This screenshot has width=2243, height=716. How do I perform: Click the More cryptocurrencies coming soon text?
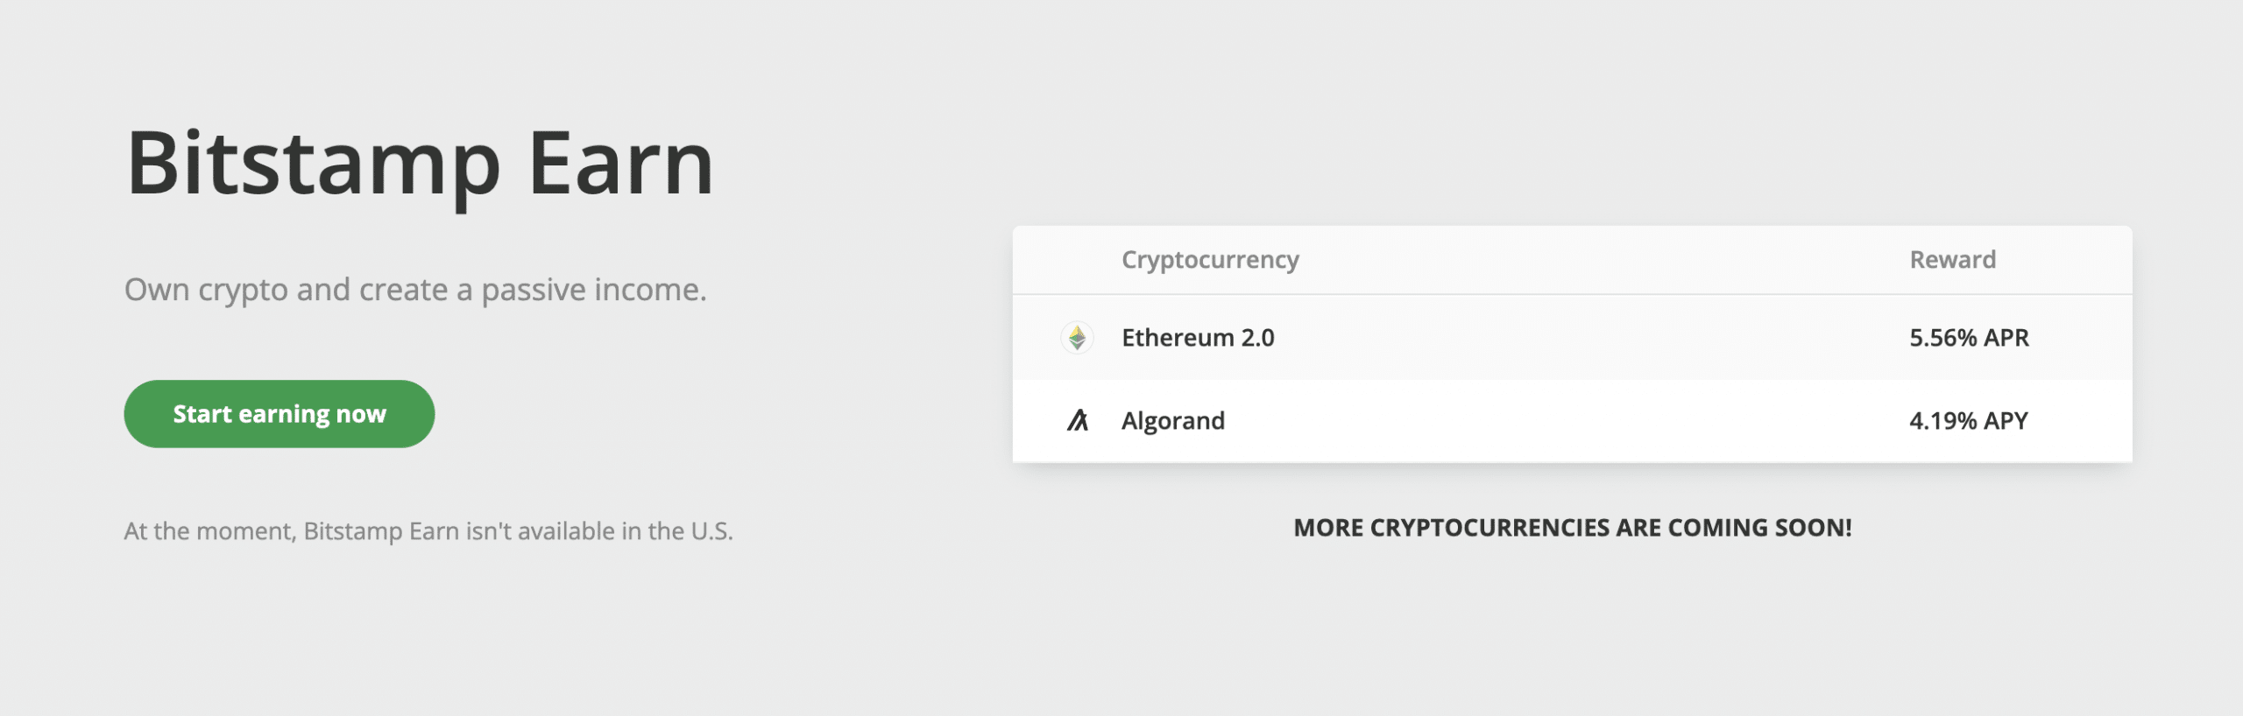pos(1573,528)
